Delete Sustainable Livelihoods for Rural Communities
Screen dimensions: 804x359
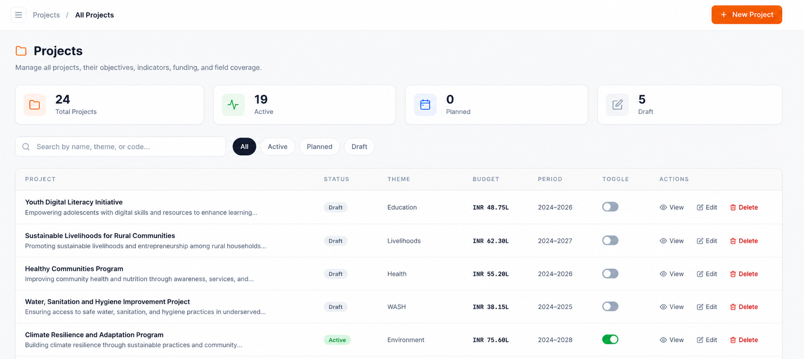coord(744,241)
